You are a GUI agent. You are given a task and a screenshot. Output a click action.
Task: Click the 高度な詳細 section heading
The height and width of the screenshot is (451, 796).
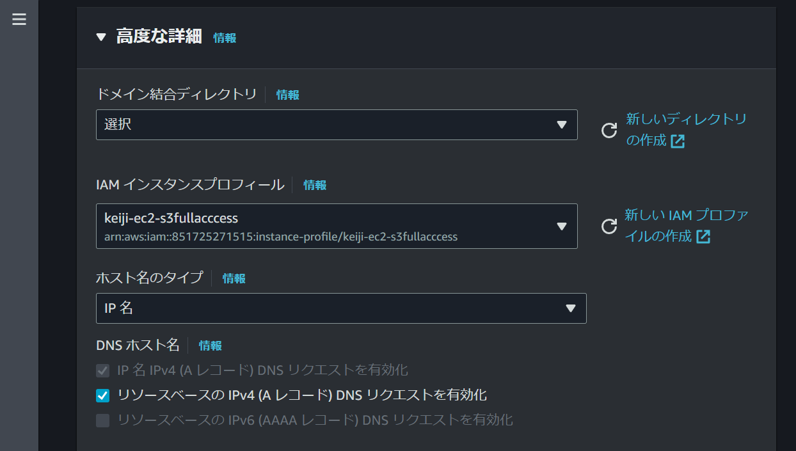[x=159, y=36]
